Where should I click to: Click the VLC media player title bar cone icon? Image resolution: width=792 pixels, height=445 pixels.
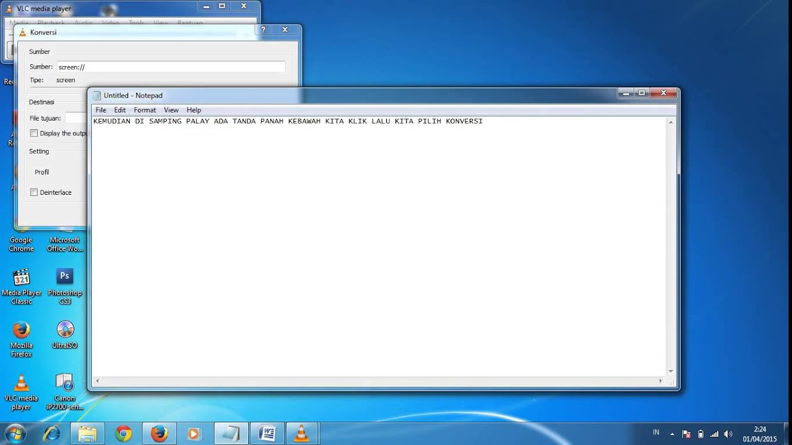point(9,9)
